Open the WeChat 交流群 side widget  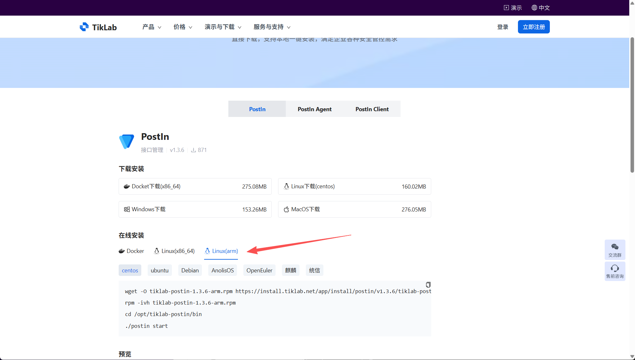point(615,249)
